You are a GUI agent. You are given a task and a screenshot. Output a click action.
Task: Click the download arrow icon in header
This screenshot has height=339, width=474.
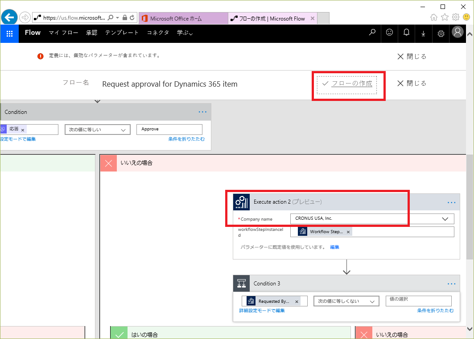pos(424,33)
